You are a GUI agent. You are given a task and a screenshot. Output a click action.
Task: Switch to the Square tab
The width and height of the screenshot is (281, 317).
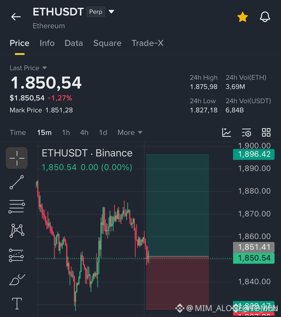point(107,43)
